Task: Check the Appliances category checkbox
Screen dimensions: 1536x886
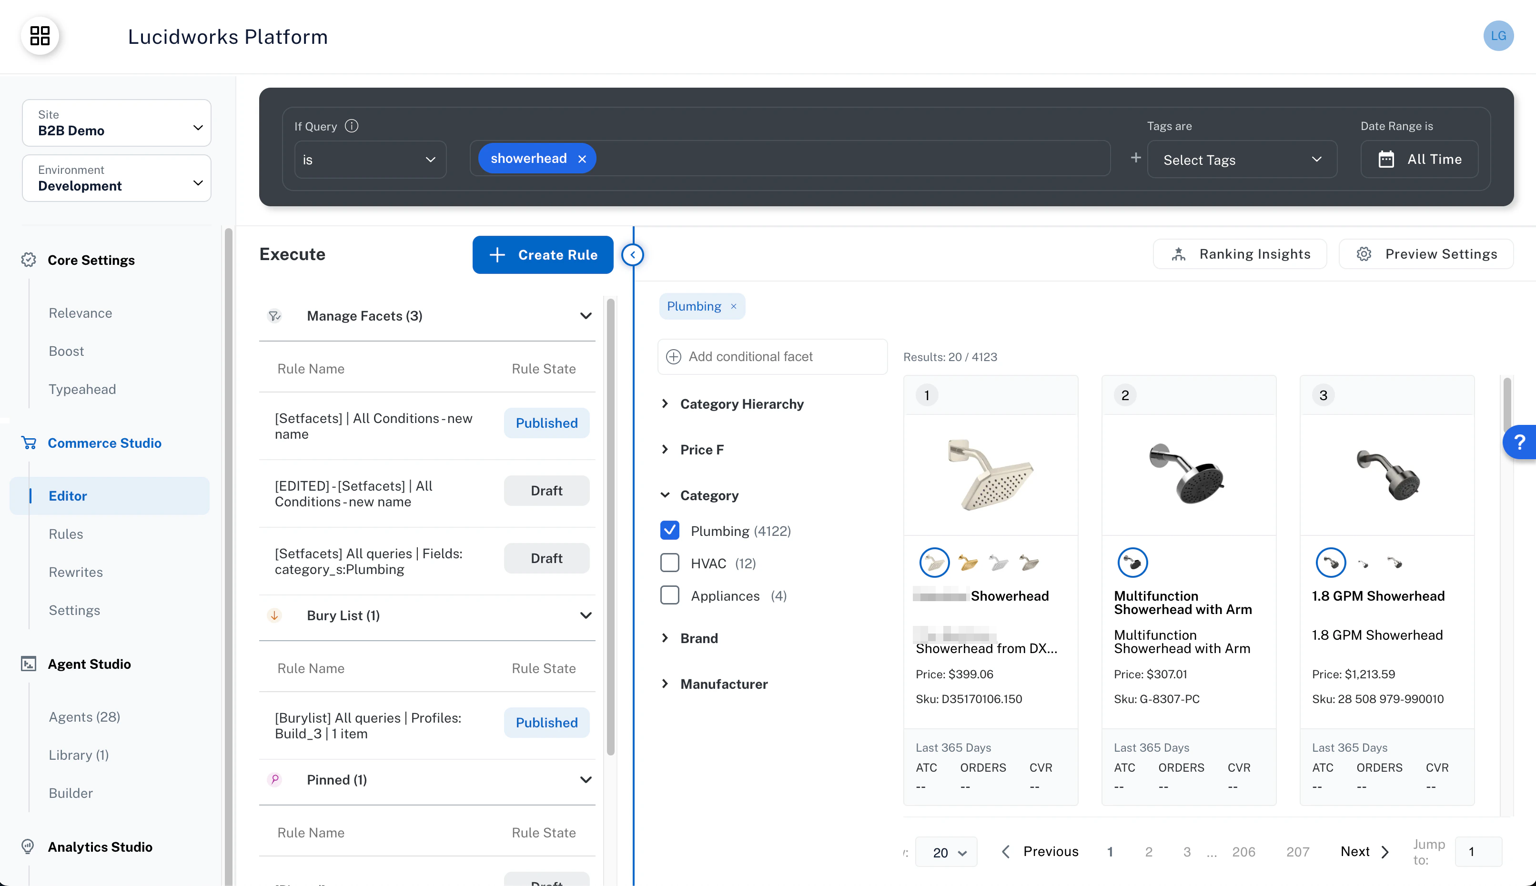Action: (669, 595)
